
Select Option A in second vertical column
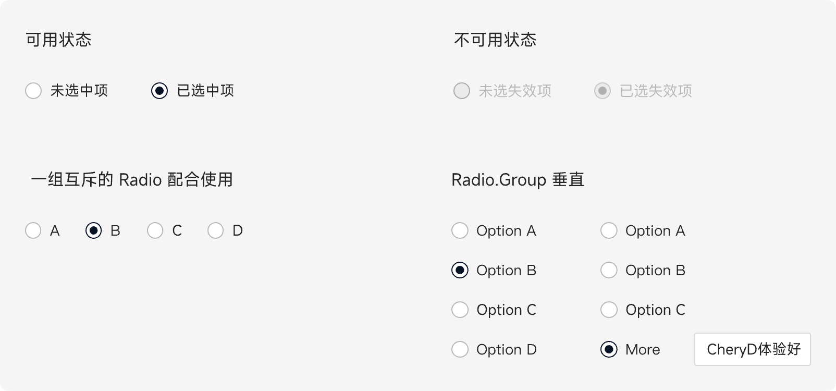point(609,230)
